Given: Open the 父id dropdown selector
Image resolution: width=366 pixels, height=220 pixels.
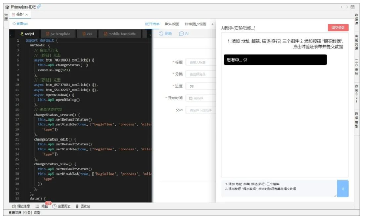Looking at the screenshot, I should (x=200, y=110).
